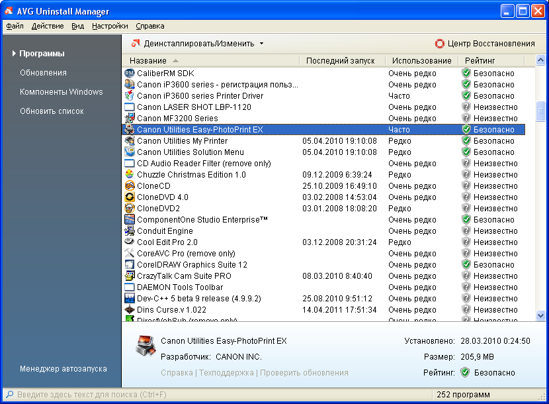
Task: Open the Настройки menu
Action: tap(110, 26)
